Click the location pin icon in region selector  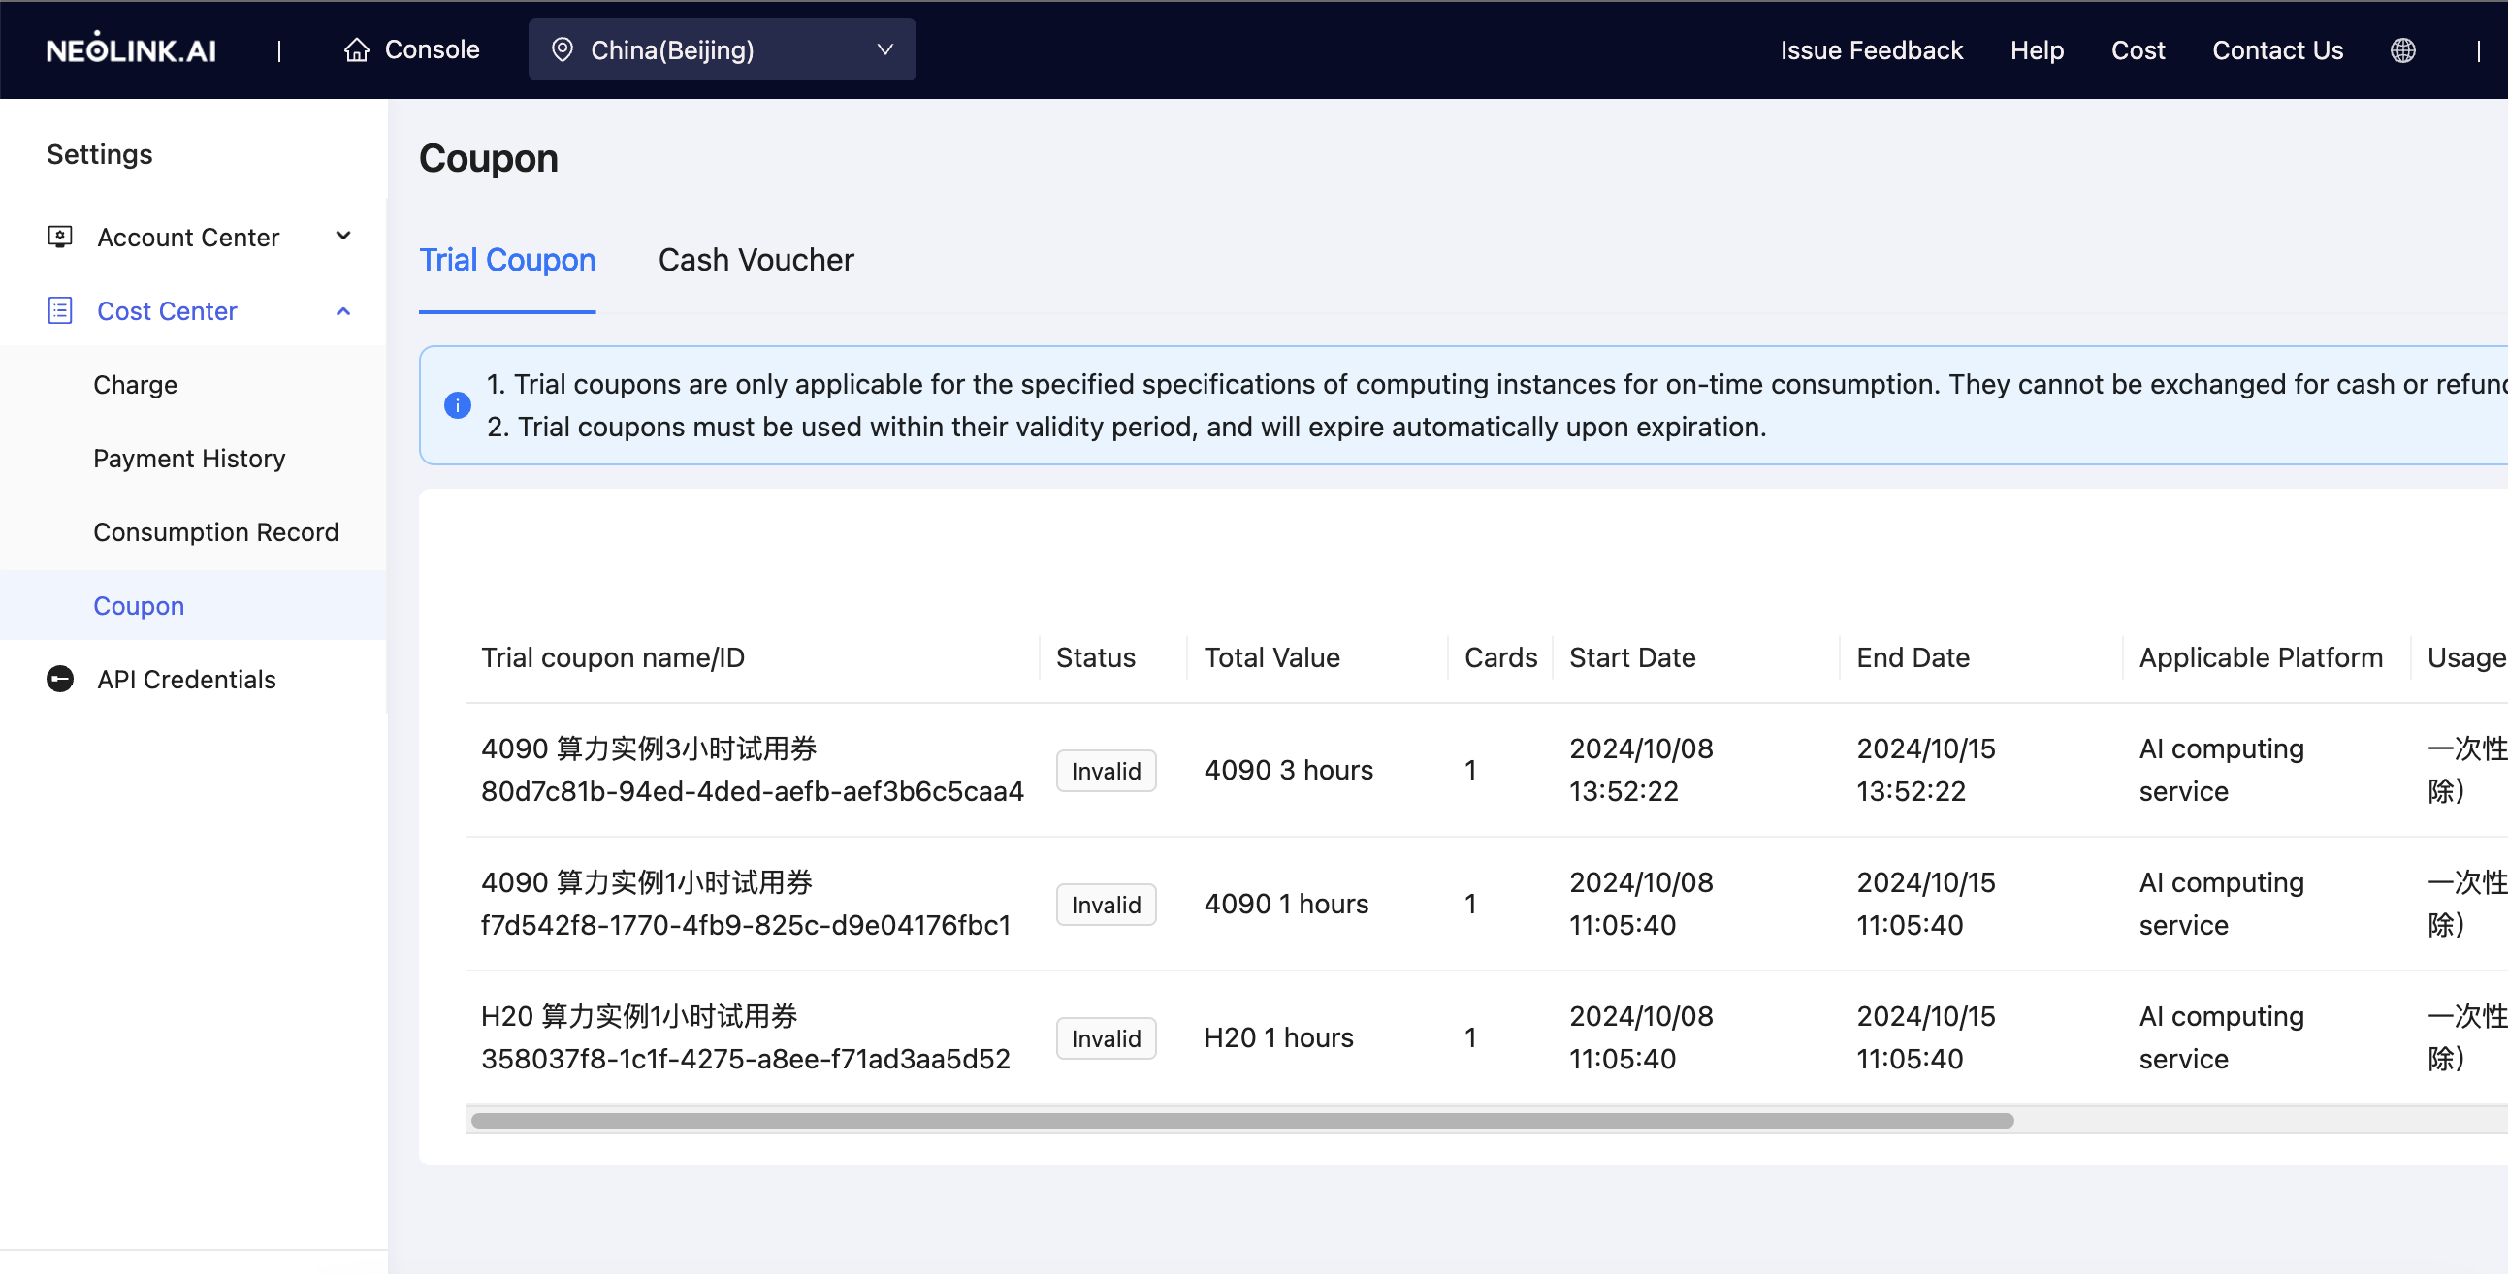click(x=562, y=49)
